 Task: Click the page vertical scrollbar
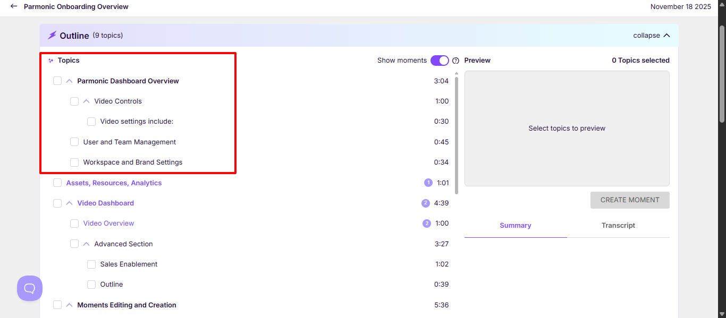722,74
